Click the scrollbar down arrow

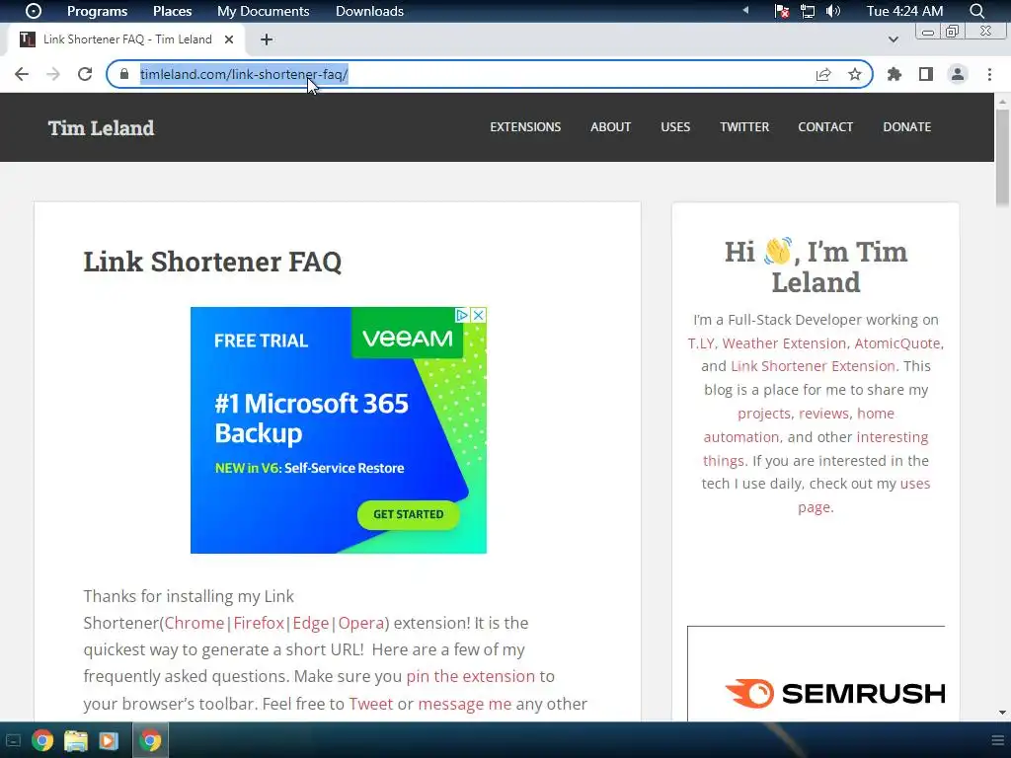[1002, 713]
